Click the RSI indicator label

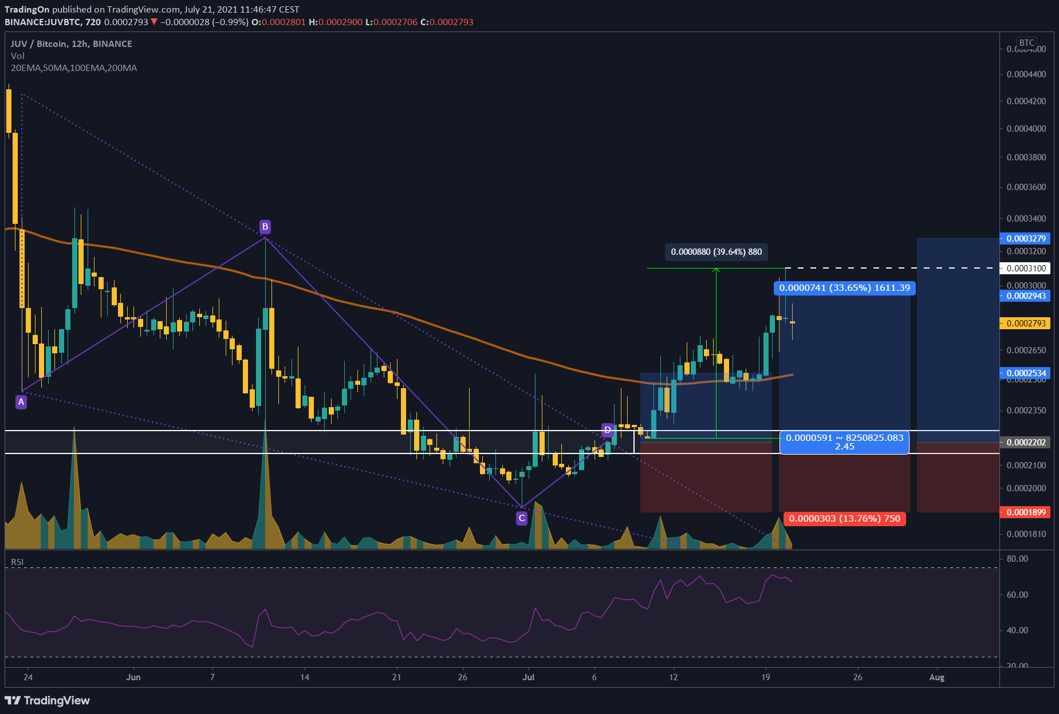[x=17, y=562]
